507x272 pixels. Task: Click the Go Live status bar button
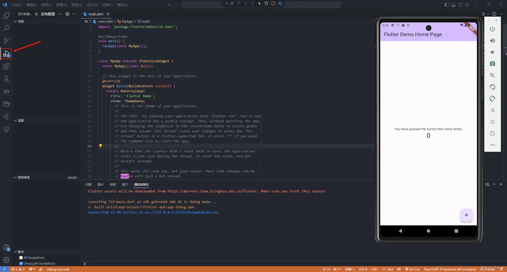pyautogui.click(x=412, y=269)
